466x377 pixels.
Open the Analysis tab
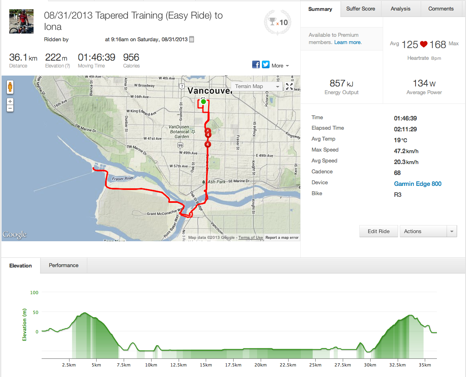click(401, 9)
